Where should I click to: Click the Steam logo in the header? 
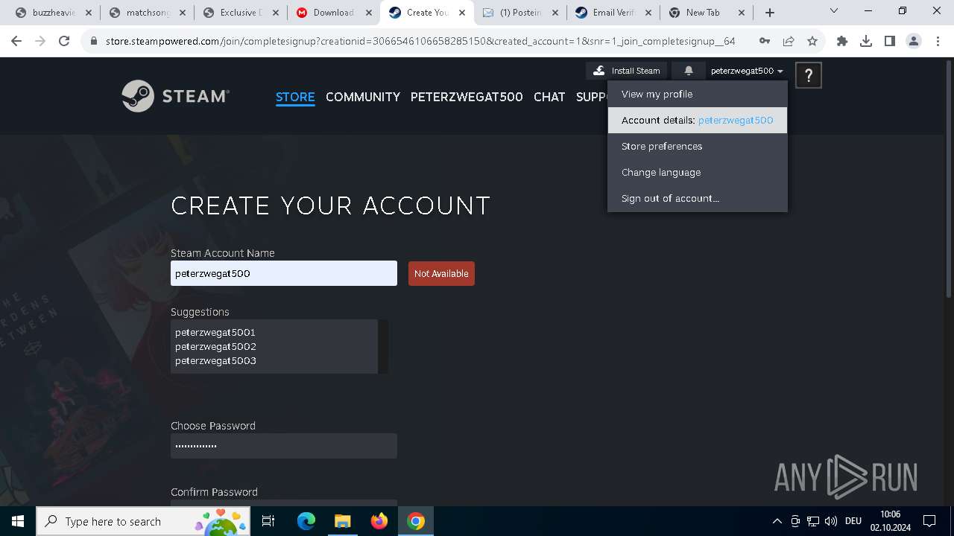coord(175,96)
